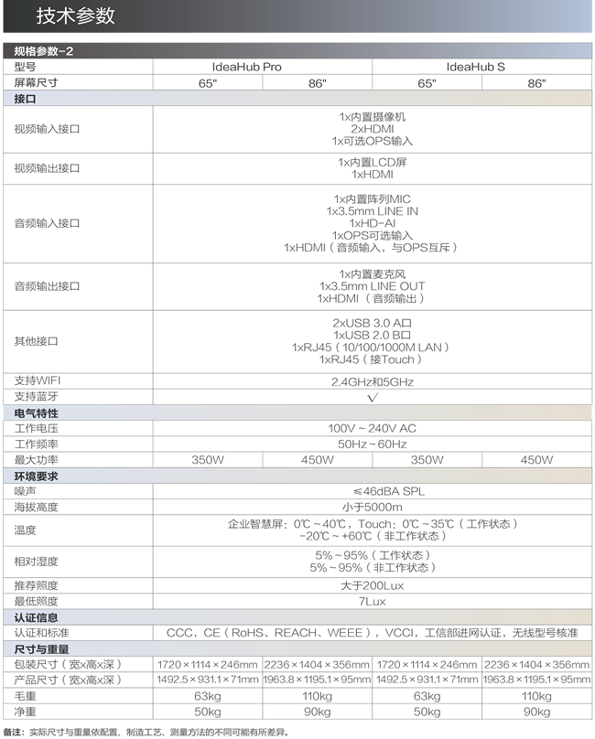Click the ≤46dBA SPL value
The width and height of the screenshot is (595, 739).
(x=389, y=491)
